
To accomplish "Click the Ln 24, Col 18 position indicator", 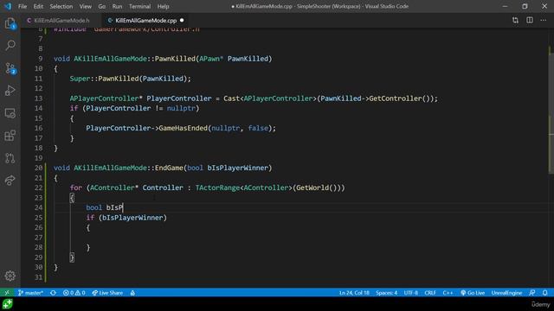I will pos(354,293).
